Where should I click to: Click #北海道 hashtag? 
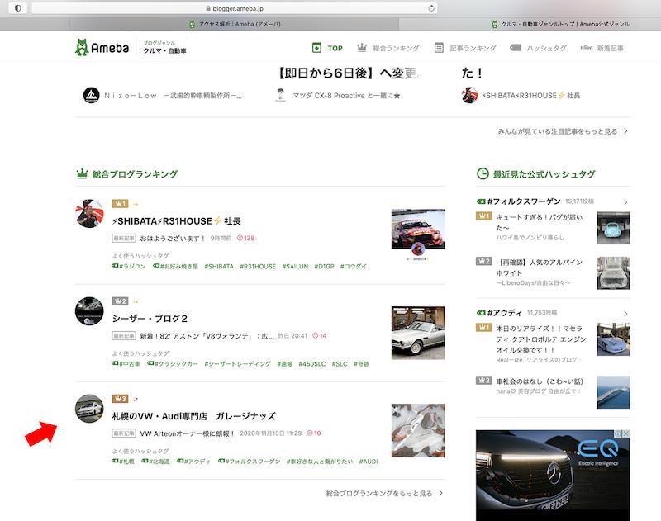point(155,462)
